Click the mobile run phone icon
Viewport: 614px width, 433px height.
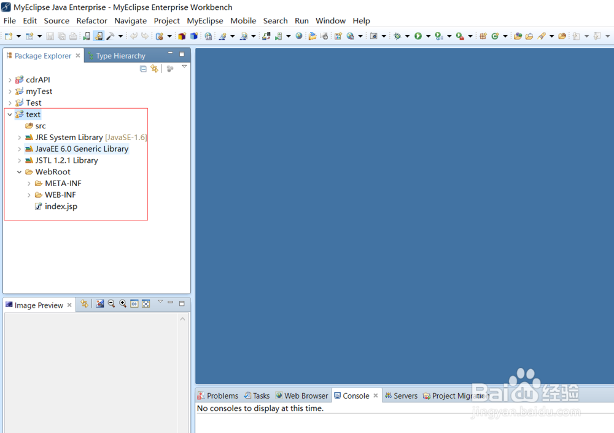coord(87,36)
